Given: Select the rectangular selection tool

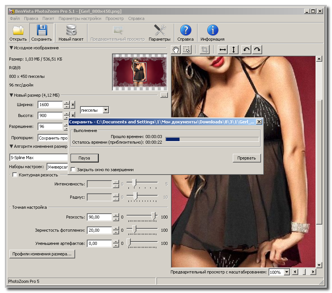Looking at the screenshot, I should (187, 50).
